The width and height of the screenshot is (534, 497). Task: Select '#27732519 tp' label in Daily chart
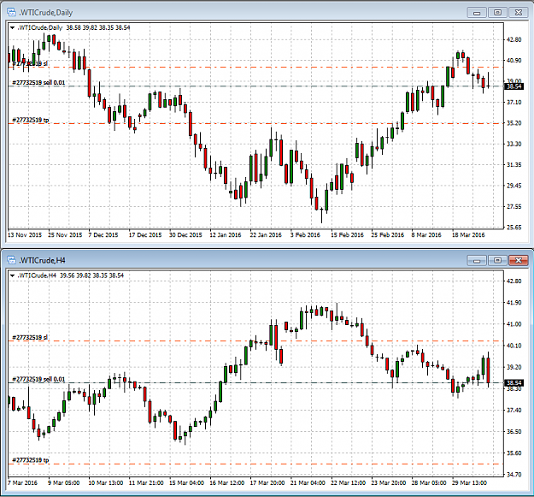point(30,120)
